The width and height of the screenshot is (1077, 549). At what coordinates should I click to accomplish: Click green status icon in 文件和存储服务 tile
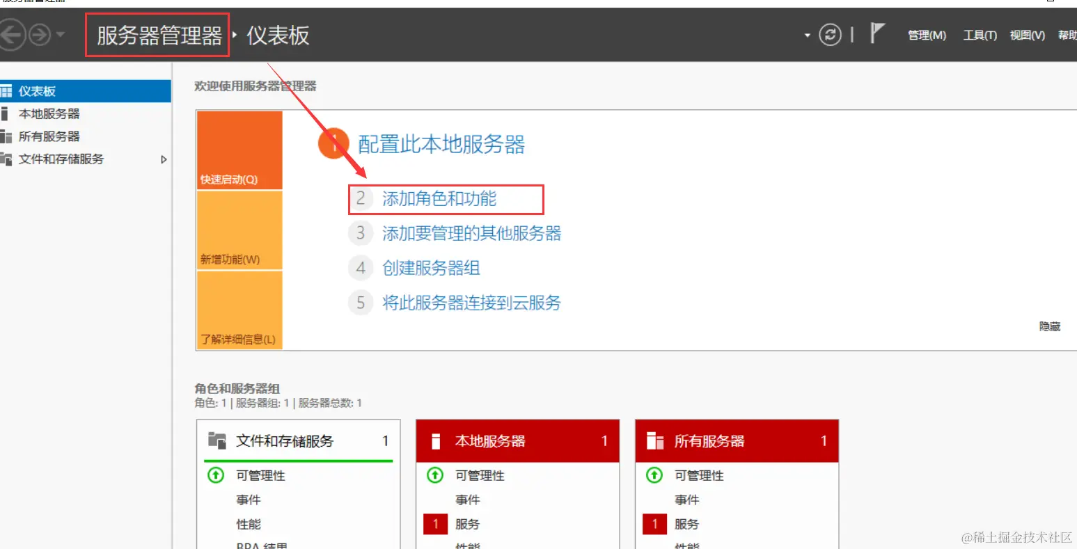click(216, 475)
